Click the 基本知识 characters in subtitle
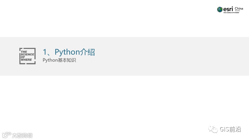This screenshot has height=140, width=249. click(67, 60)
